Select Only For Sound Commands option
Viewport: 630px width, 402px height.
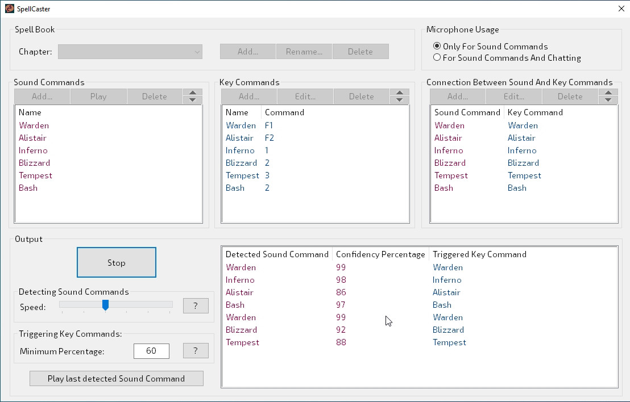pos(437,47)
